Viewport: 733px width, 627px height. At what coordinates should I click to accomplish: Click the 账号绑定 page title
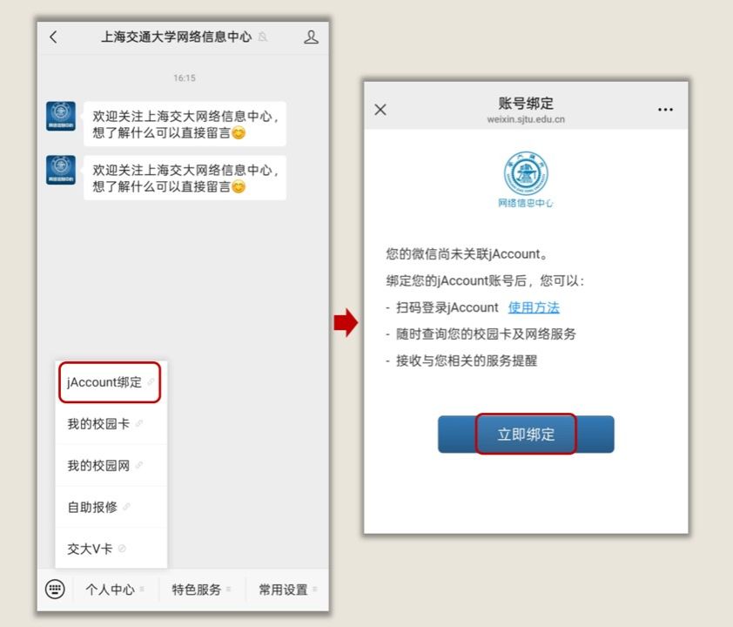[526, 103]
